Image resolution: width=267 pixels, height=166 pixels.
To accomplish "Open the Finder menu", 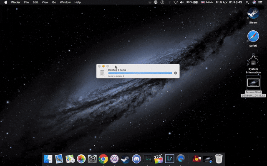I will [x=16, y=2].
